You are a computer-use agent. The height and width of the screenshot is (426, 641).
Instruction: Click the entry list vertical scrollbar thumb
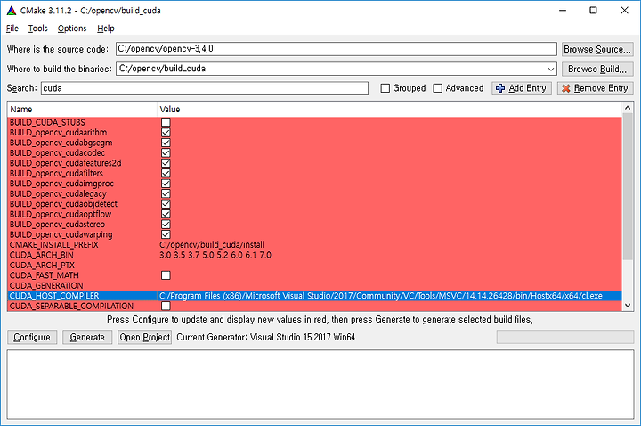tap(628, 186)
